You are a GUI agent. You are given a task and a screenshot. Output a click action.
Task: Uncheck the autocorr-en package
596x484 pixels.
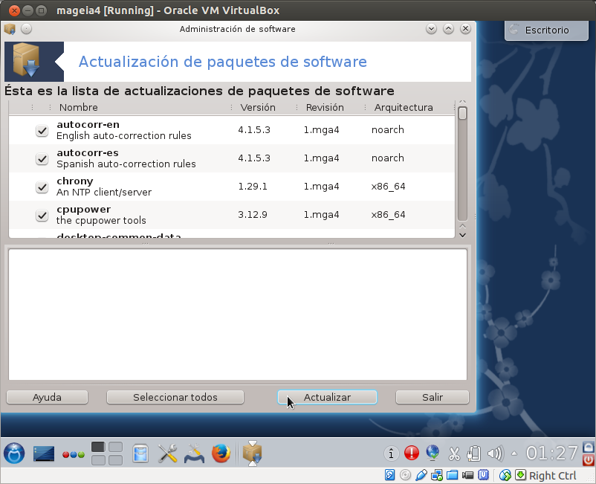coord(42,130)
